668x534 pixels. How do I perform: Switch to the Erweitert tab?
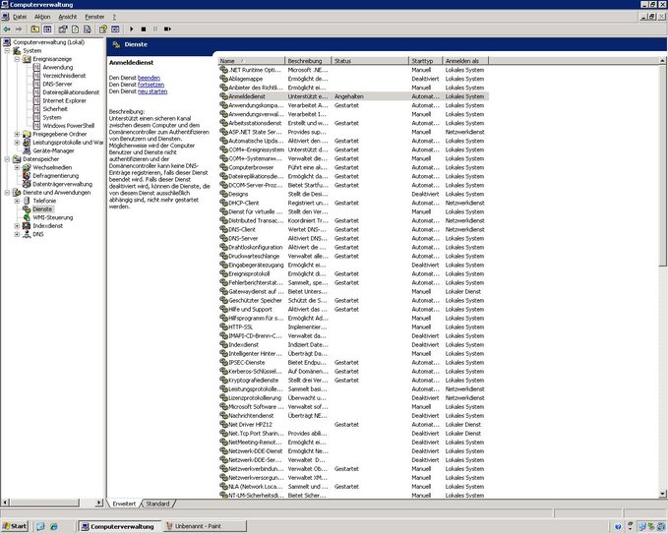[x=124, y=504]
